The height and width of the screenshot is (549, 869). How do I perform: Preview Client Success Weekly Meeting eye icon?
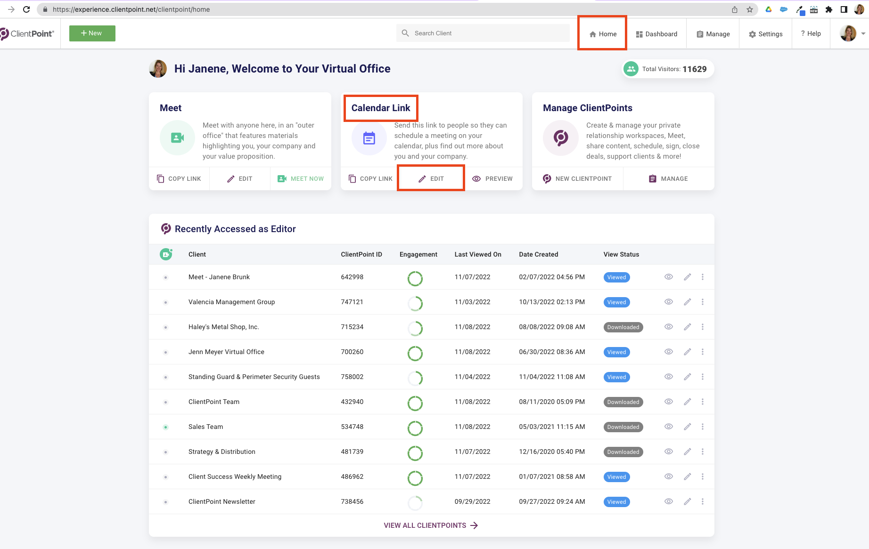pyautogui.click(x=669, y=476)
